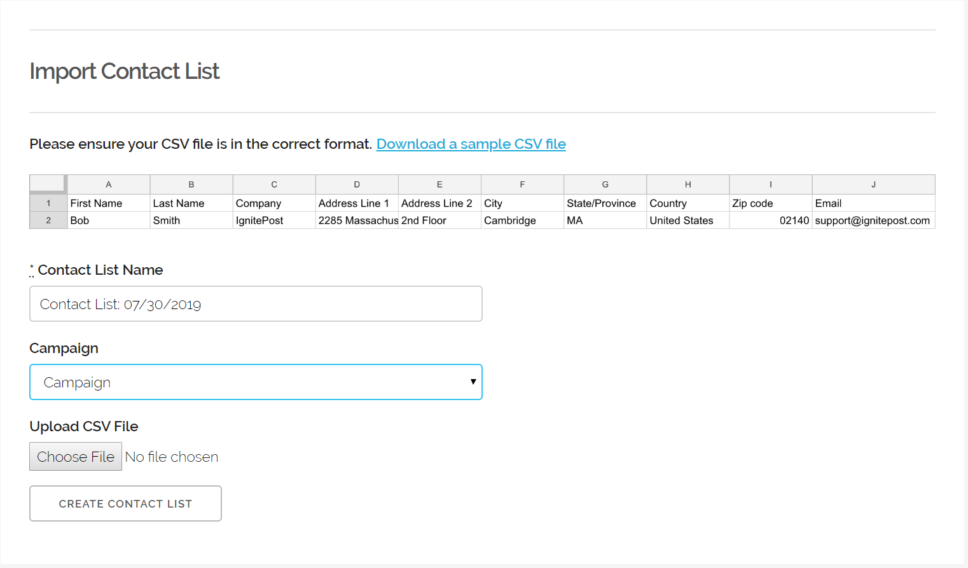Click row number 1 in the sample sheet
968x568 pixels.
[x=48, y=203]
